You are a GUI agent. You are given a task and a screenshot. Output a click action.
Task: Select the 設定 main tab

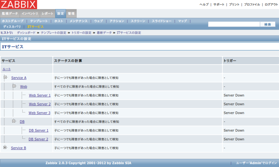[60, 14]
